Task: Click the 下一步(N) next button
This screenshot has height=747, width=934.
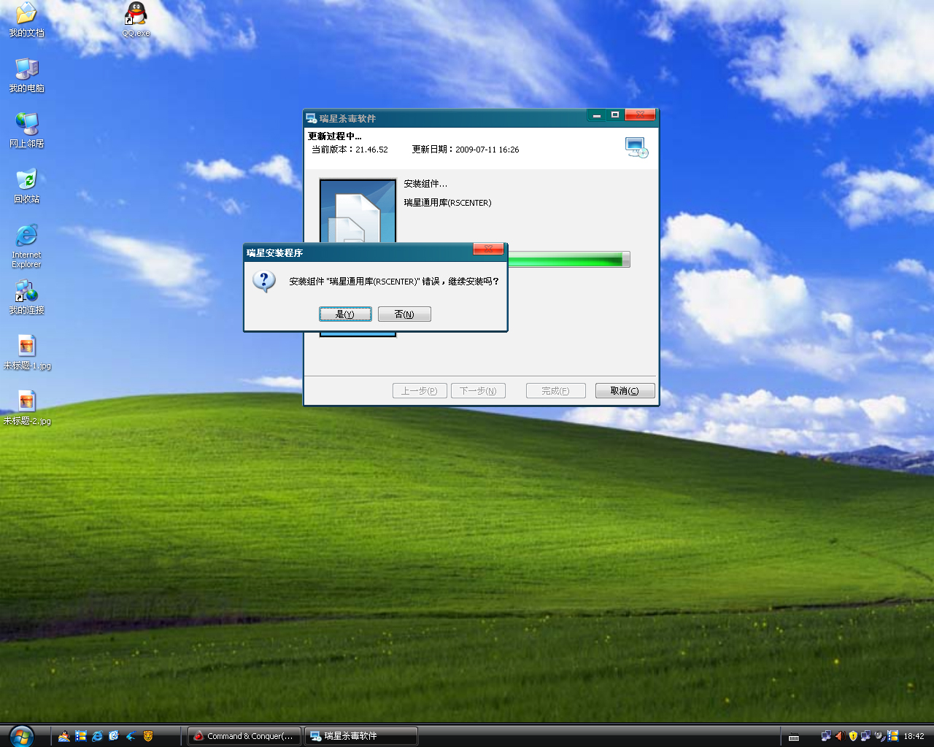Action: (x=478, y=391)
